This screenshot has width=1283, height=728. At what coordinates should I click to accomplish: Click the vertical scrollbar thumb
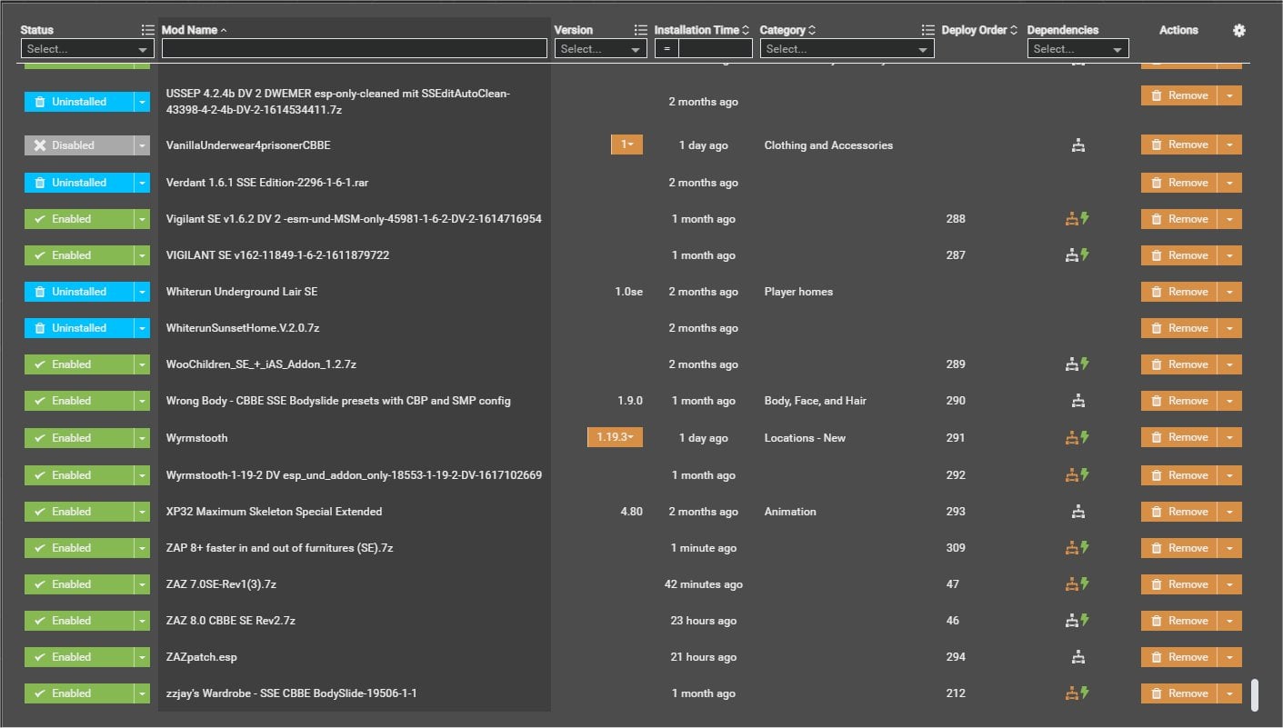1255,695
